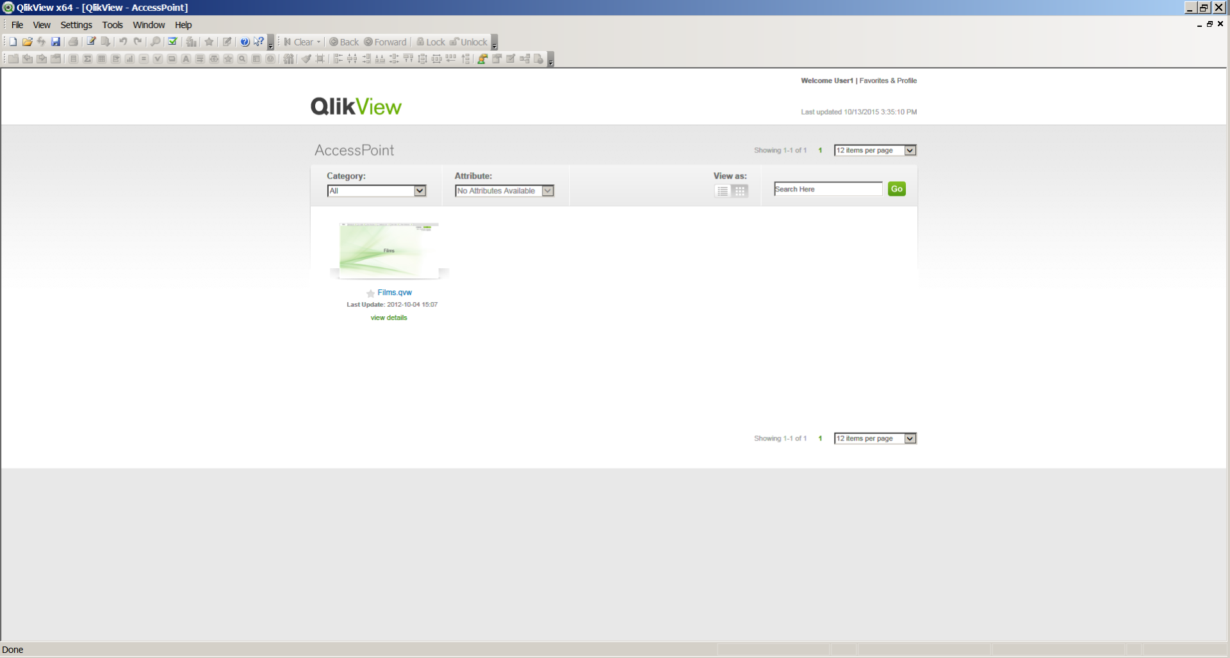Activate the What's This context help cursor icon
The image size is (1230, 658).
pyautogui.click(x=259, y=42)
